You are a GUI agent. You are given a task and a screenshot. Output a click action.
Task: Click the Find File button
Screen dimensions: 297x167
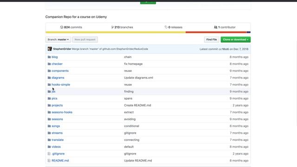tap(212, 39)
